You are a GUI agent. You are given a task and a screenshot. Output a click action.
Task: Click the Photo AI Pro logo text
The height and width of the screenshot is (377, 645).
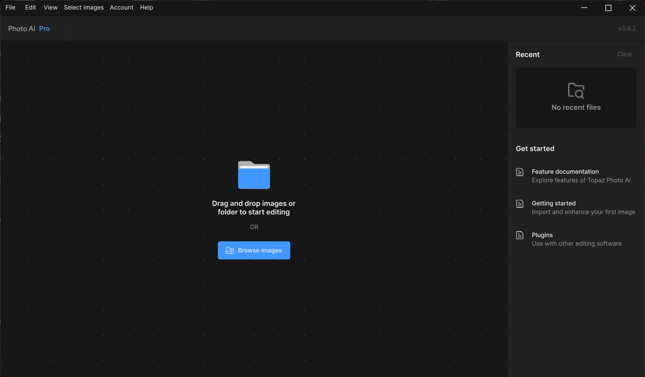[29, 29]
